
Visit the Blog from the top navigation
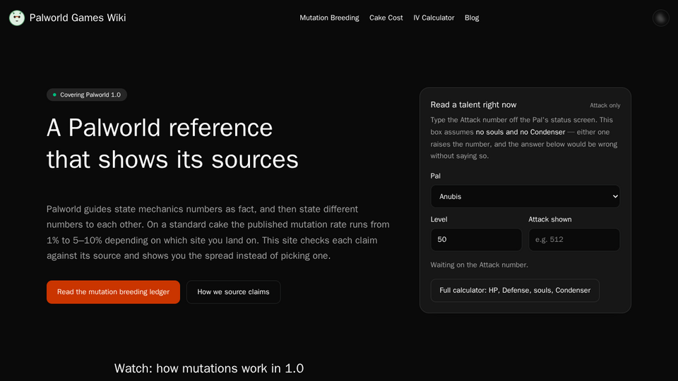tap(472, 18)
